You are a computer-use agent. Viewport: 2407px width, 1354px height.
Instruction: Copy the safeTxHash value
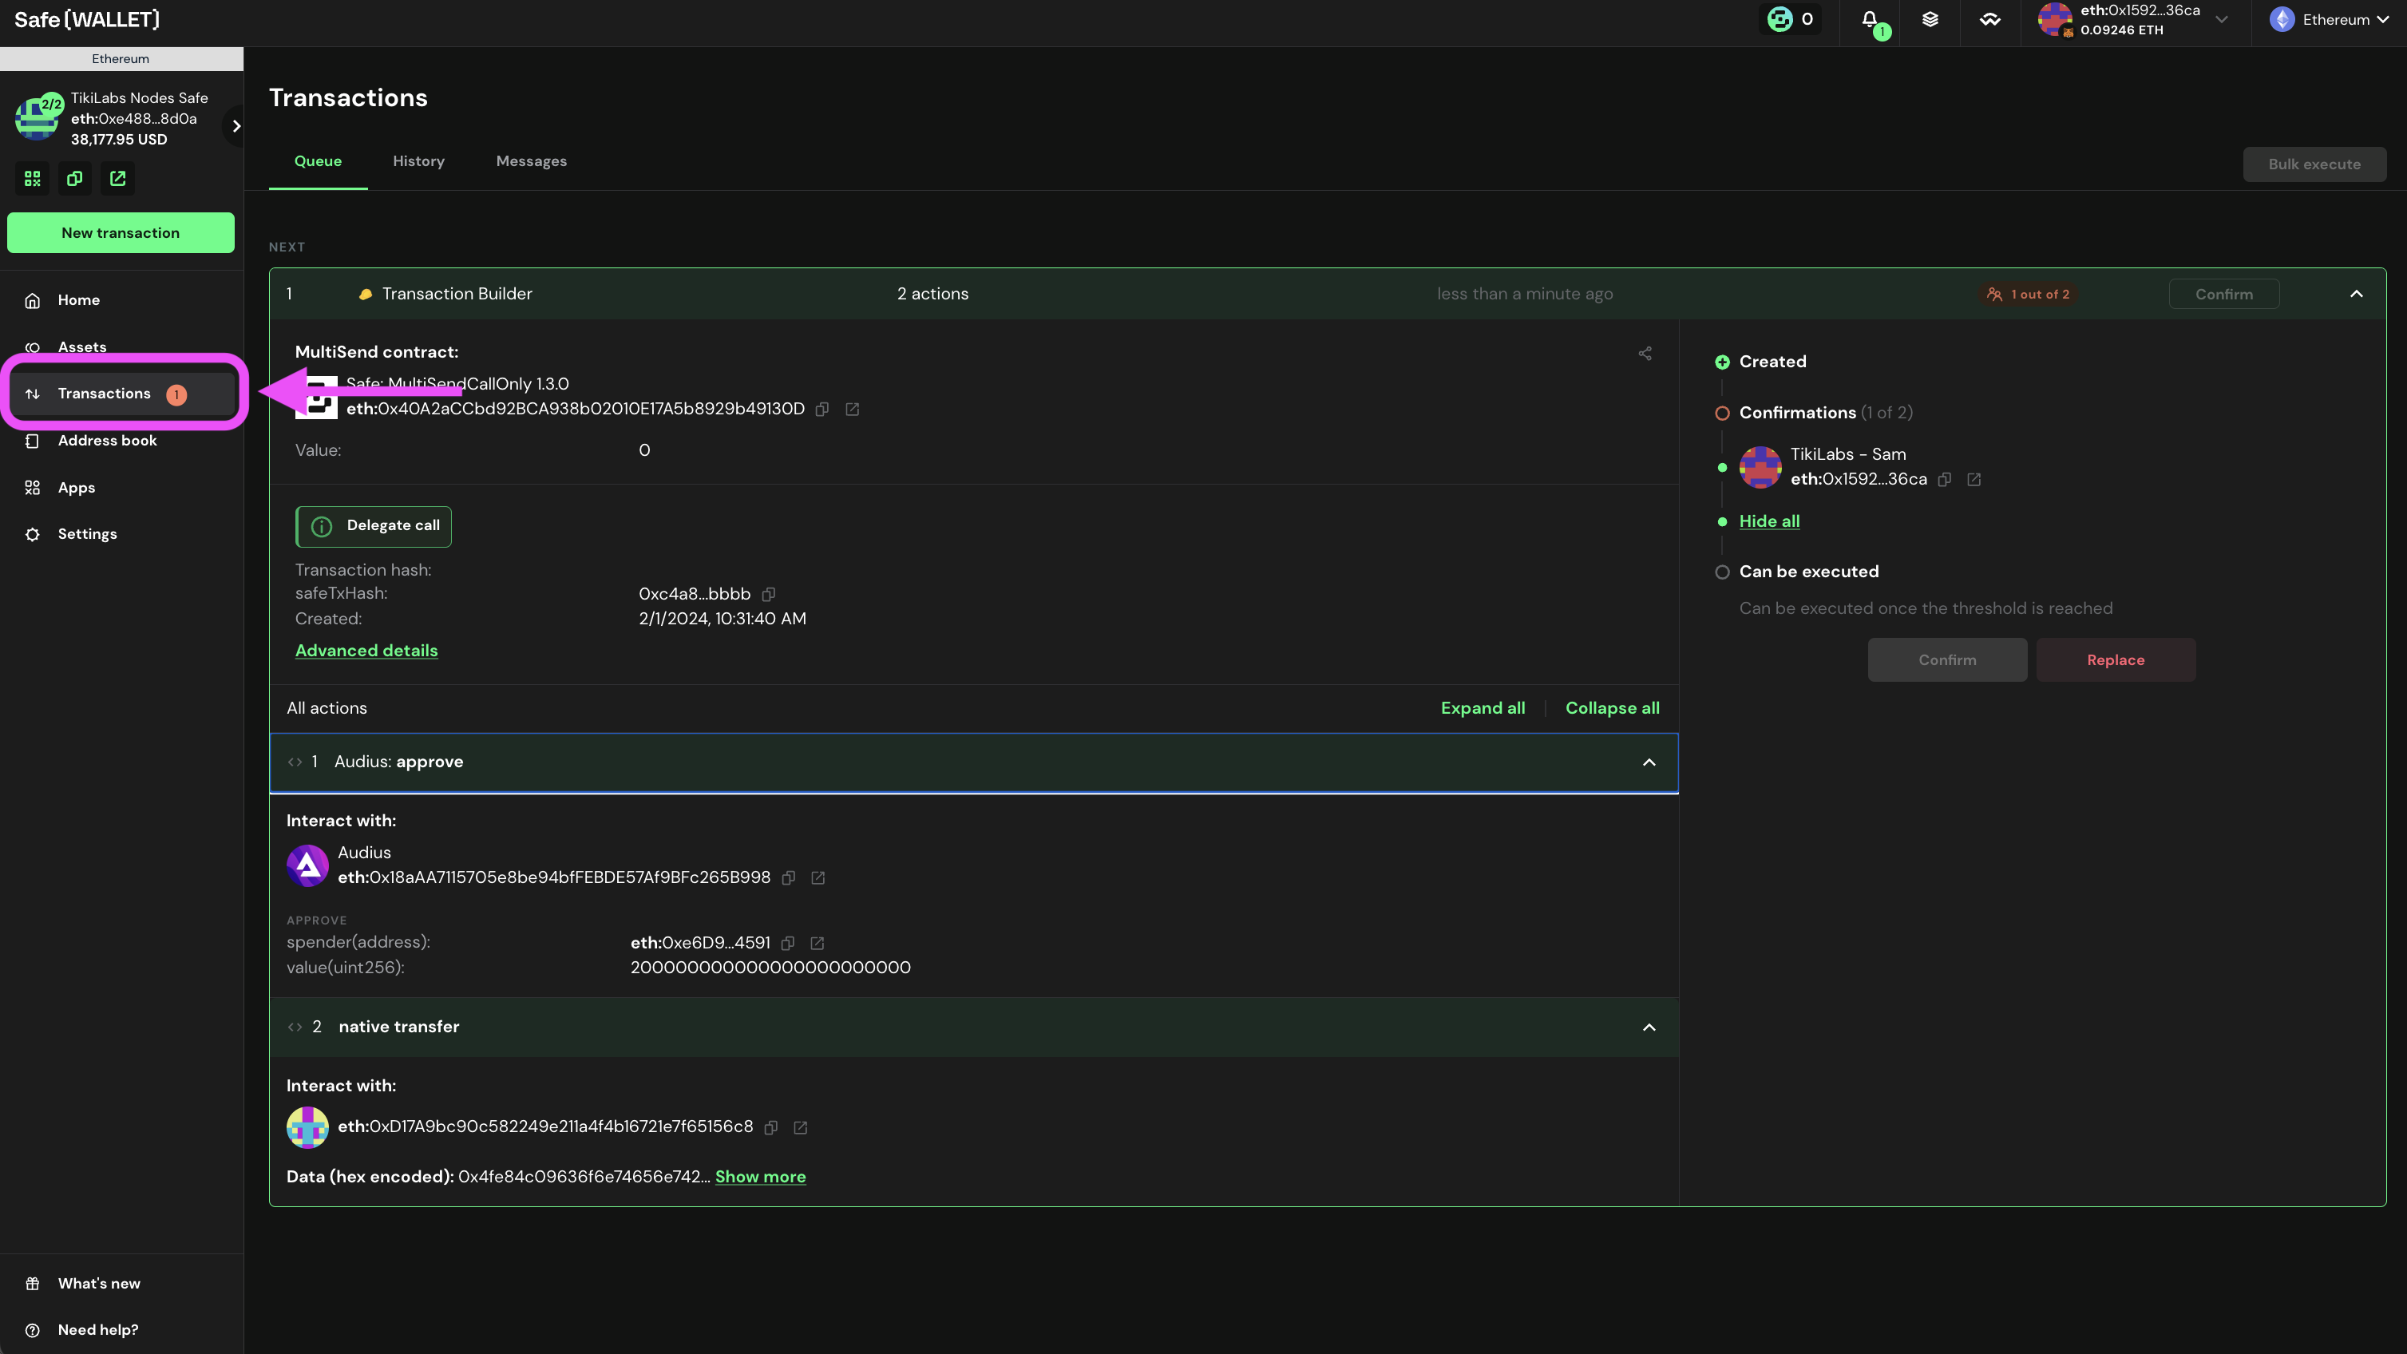[768, 594]
